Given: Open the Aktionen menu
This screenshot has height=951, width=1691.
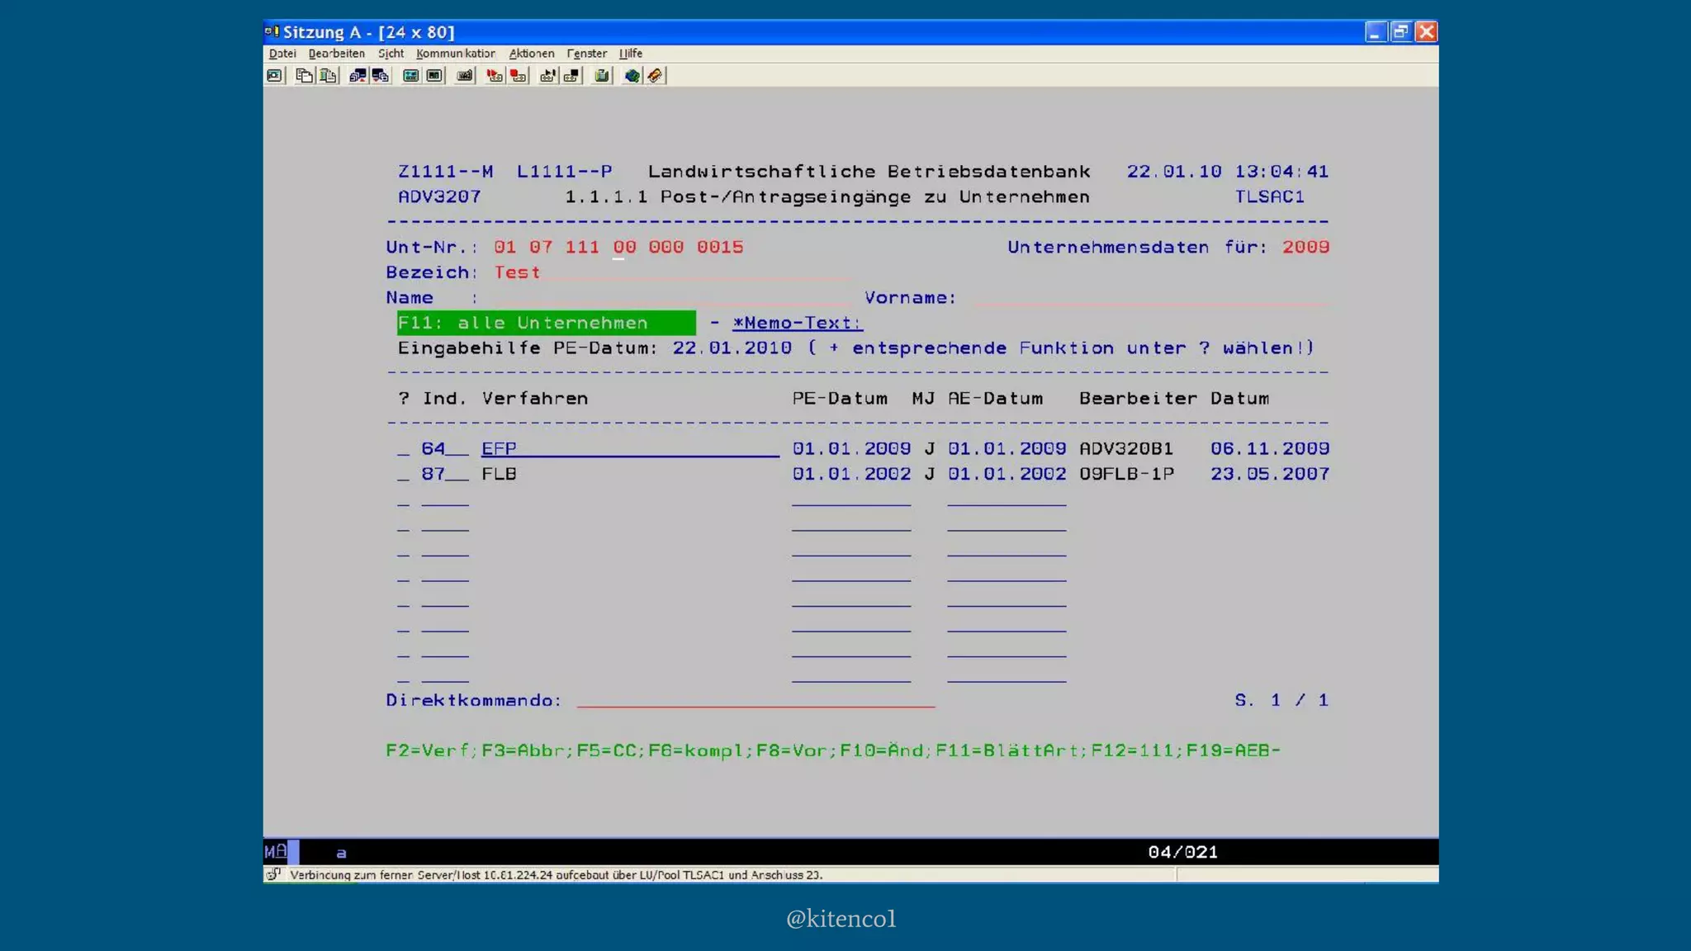Looking at the screenshot, I should (x=531, y=54).
